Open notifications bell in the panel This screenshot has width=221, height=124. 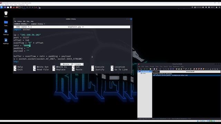tap(206, 7)
